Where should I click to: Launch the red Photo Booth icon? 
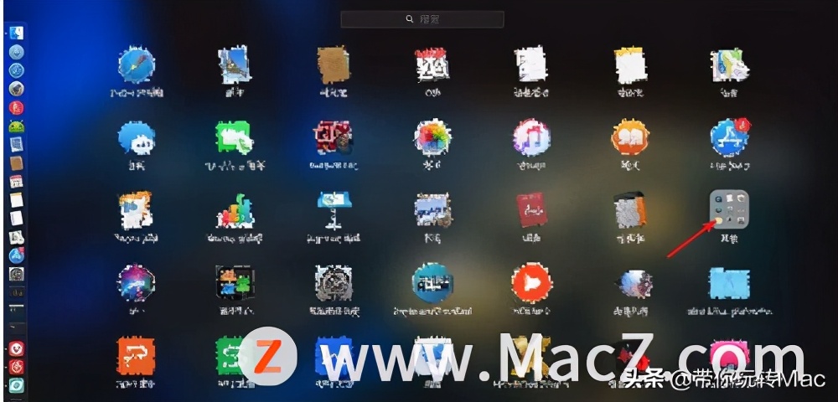(334, 137)
